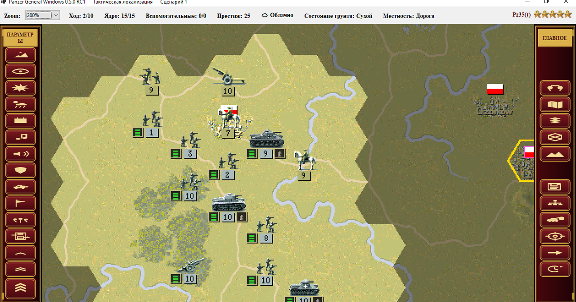Select the double chevron rank icon

[20, 269]
